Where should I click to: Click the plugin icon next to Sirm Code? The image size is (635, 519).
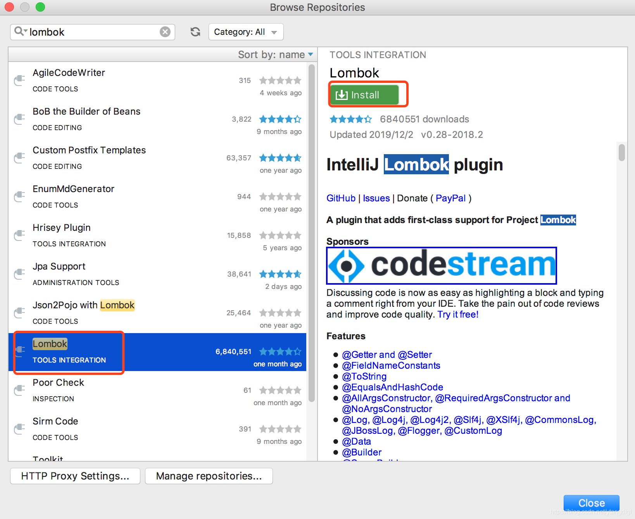click(19, 429)
